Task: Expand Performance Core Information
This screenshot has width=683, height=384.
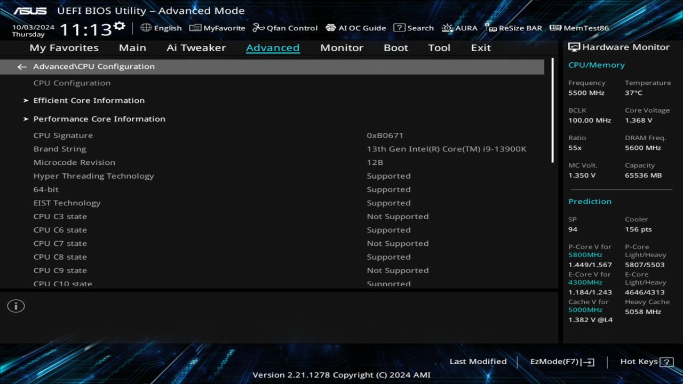Action: click(x=99, y=118)
